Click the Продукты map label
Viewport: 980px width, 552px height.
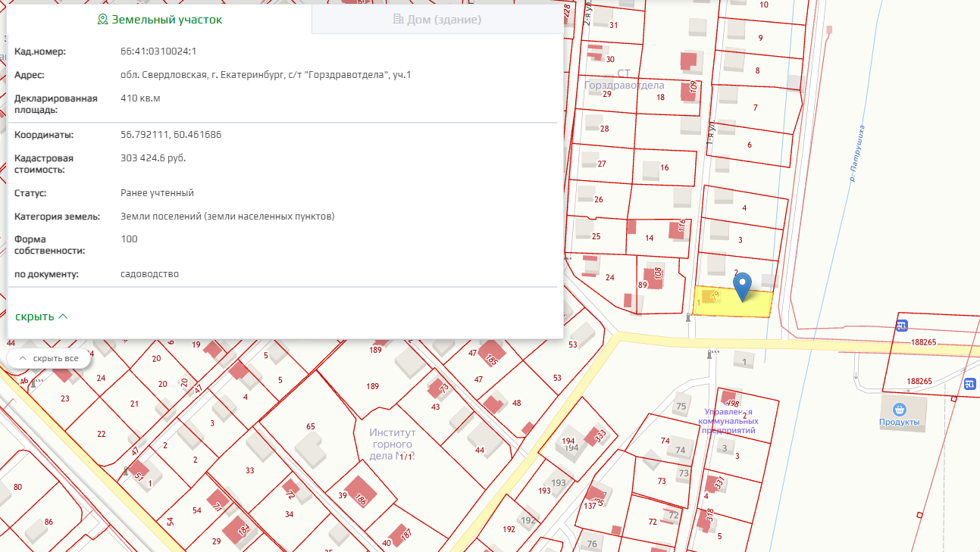point(900,422)
